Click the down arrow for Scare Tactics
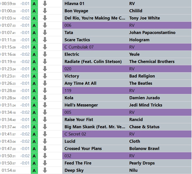 45,40
